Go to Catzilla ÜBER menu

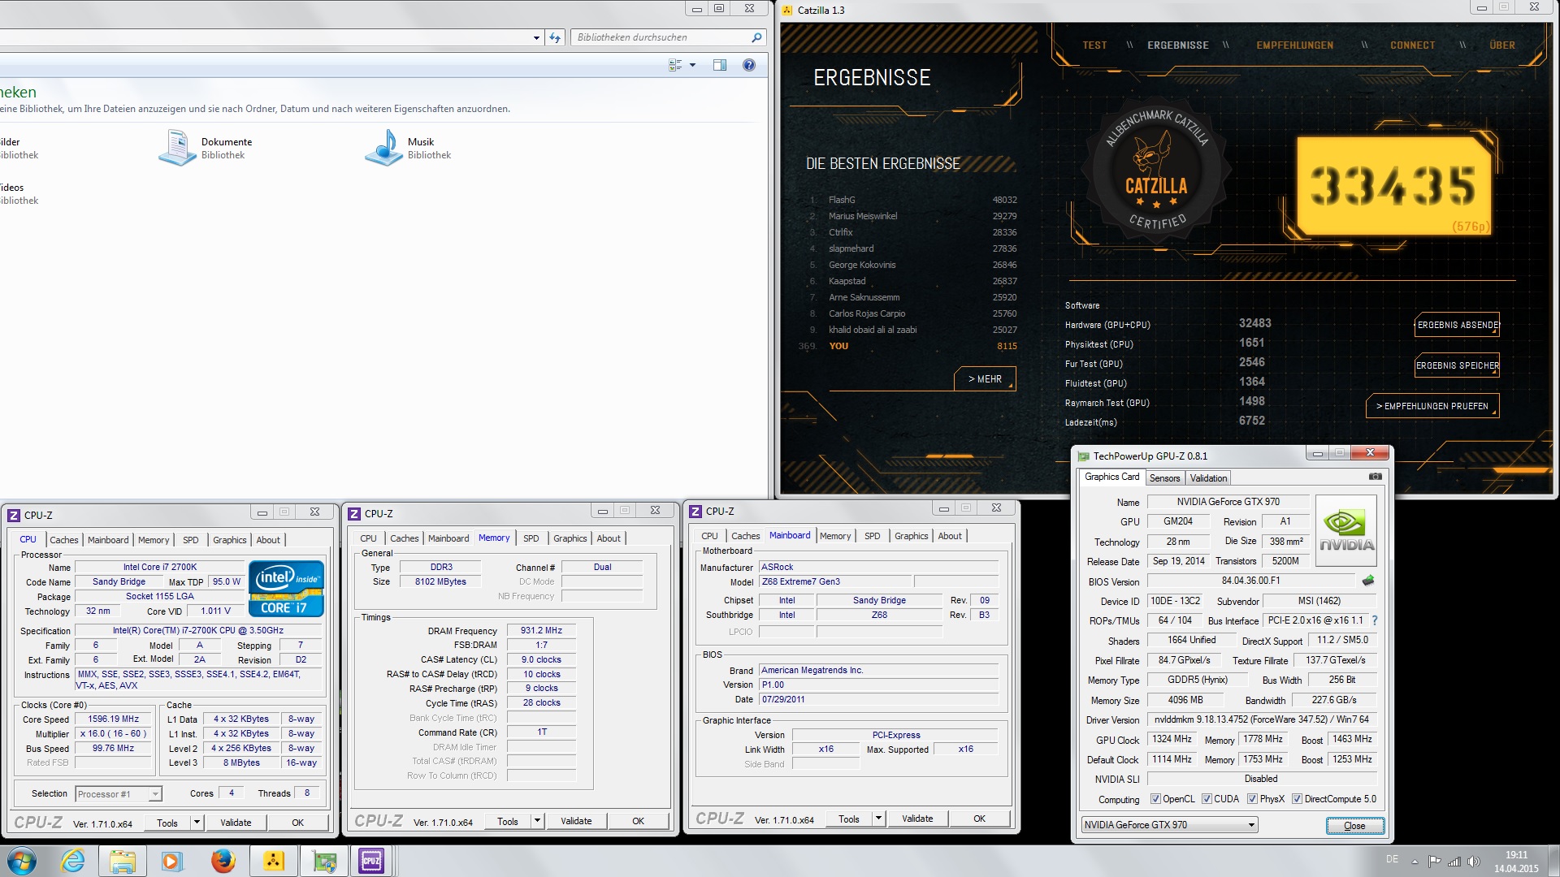[1501, 45]
